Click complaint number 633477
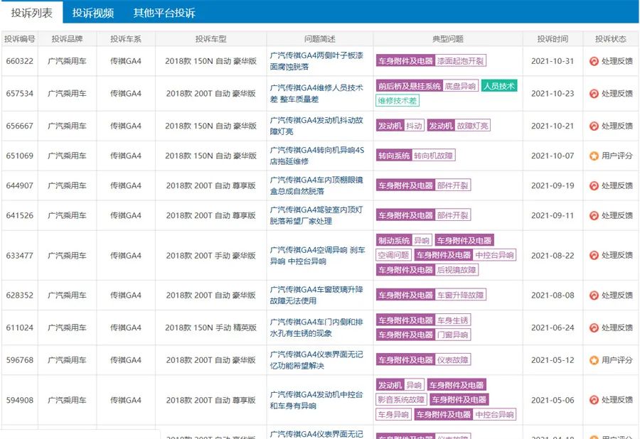The height and width of the screenshot is (439, 640). [x=20, y=256]
